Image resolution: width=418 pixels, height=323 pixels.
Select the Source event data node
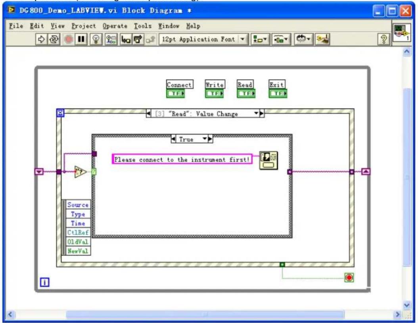point(78,205)
